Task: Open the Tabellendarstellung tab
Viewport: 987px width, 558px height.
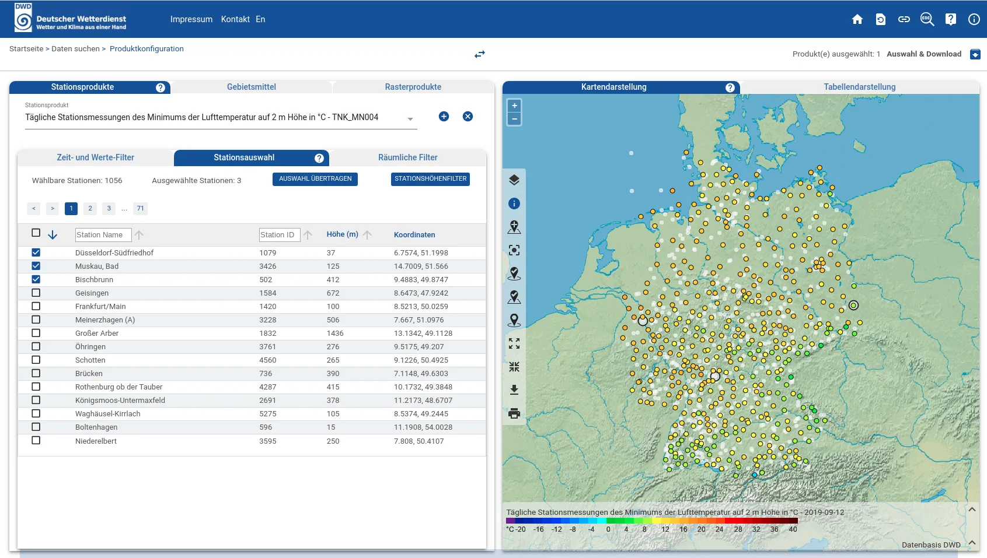Action: 860,87
